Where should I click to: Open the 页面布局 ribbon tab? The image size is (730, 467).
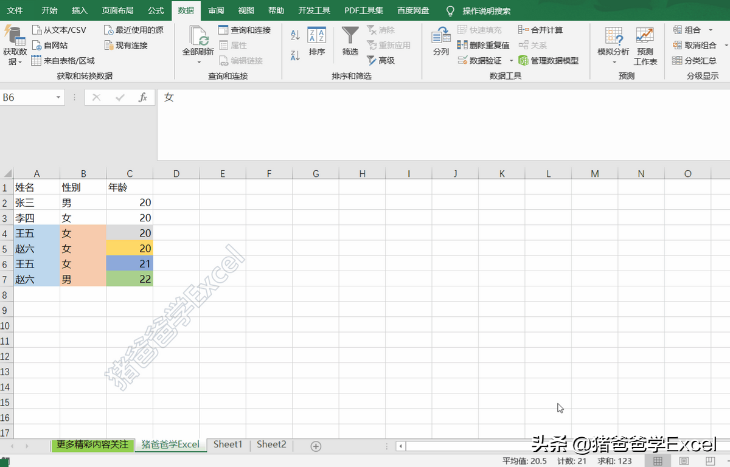[x=117, y=11]
